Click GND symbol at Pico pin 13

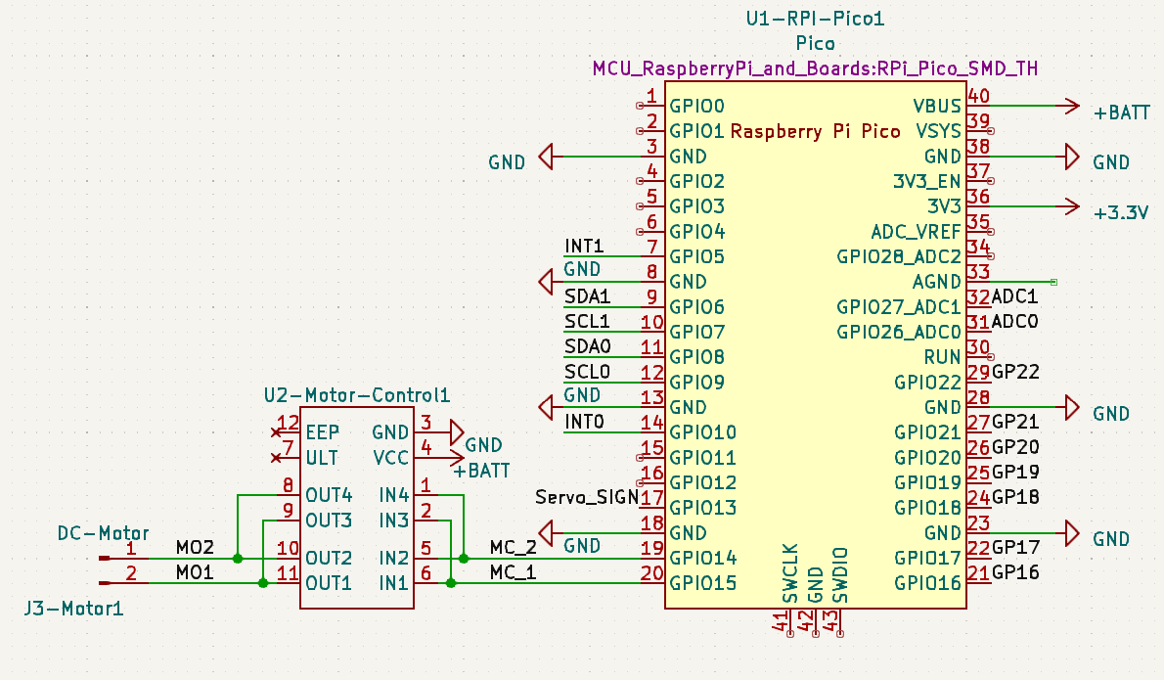coord(546,407)
